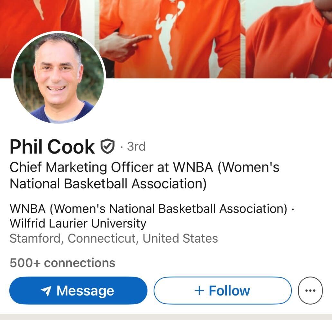Send a message with the Message button
Viewport: 332px width, 321px height.
[x=78, y=290]
